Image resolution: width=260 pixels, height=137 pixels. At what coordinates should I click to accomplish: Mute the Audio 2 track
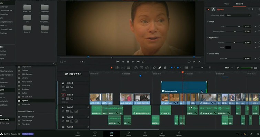(76, 121)
